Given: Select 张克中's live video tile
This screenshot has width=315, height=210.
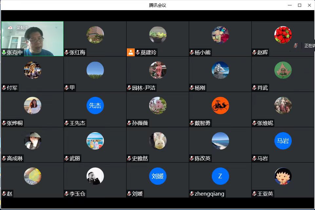Looking at the screenshot, I should coord(32,39).
